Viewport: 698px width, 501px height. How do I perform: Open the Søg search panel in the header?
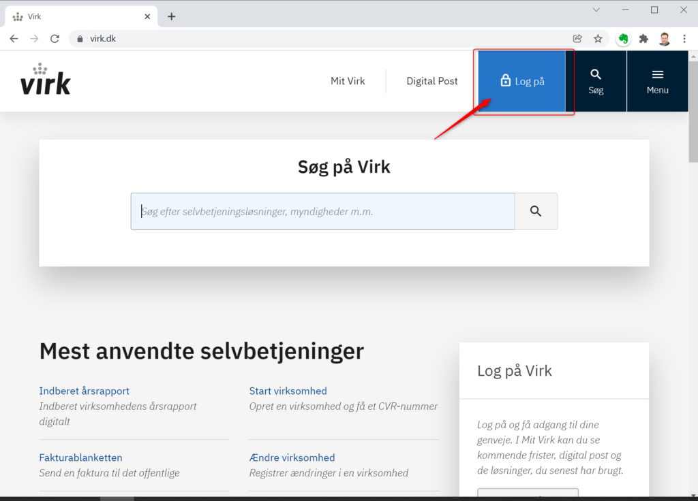[596, 81]
